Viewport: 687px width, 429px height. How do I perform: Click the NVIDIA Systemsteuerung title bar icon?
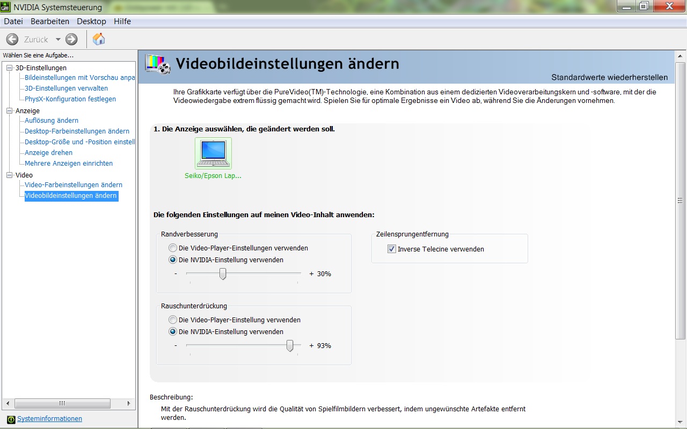[x=5, y=7]
